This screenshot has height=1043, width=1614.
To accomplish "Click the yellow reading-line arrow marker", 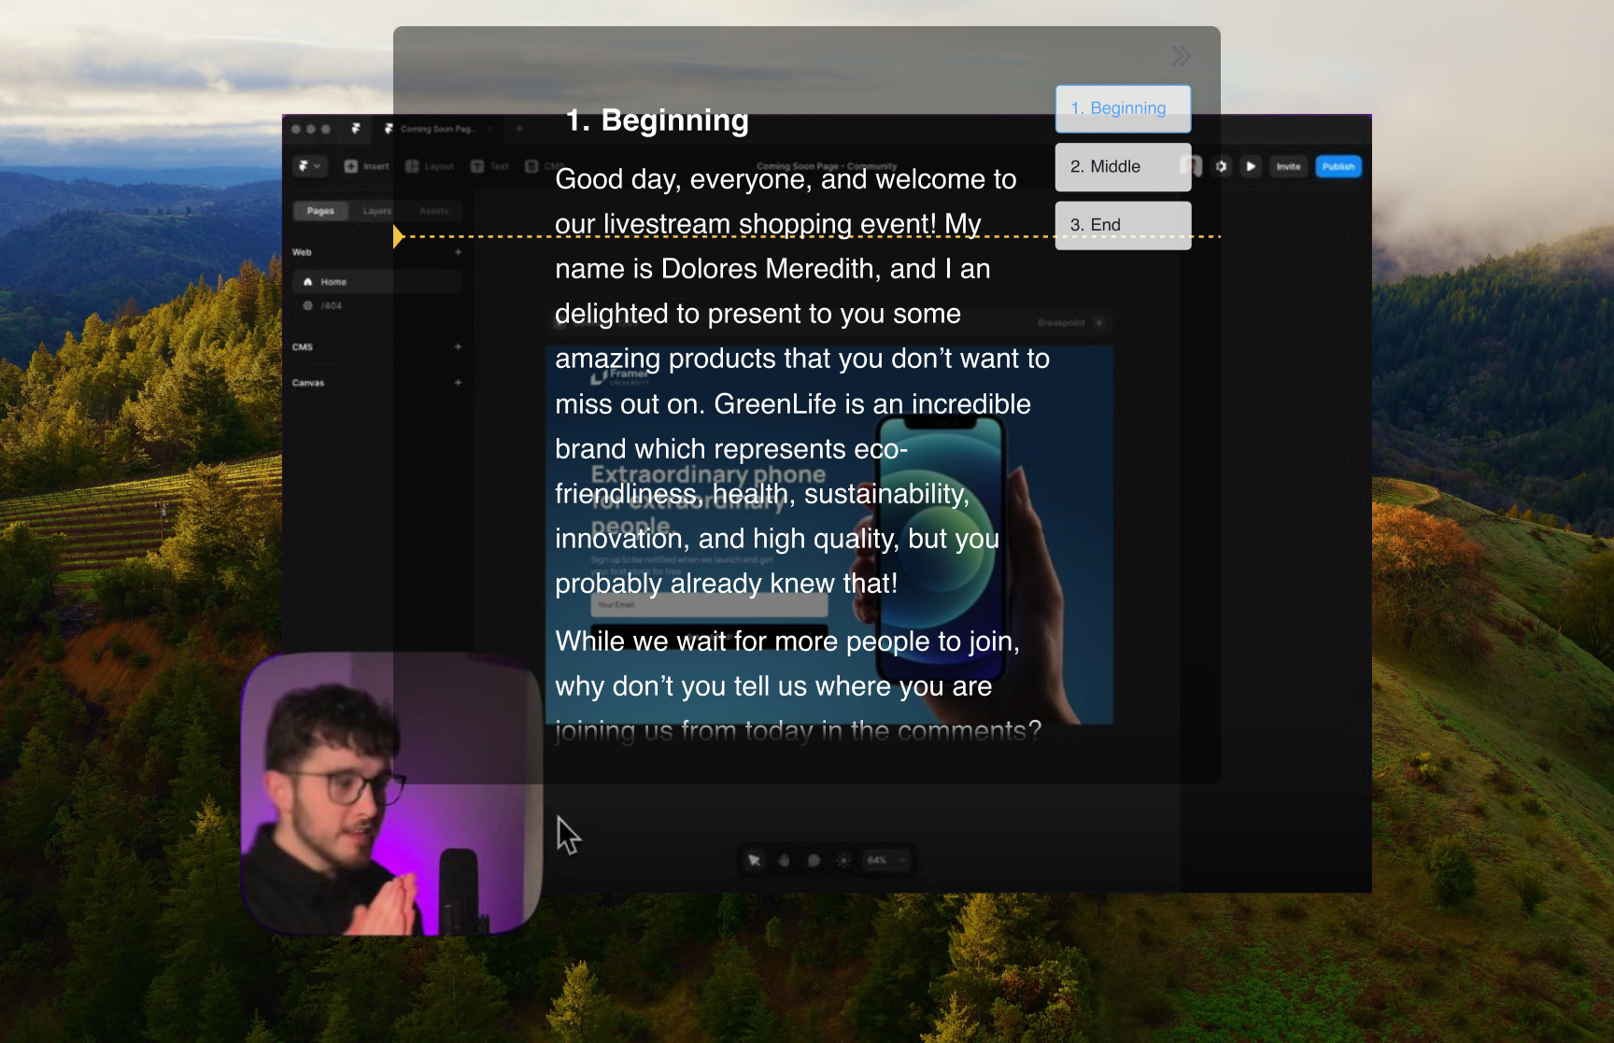I will [399, 236].
